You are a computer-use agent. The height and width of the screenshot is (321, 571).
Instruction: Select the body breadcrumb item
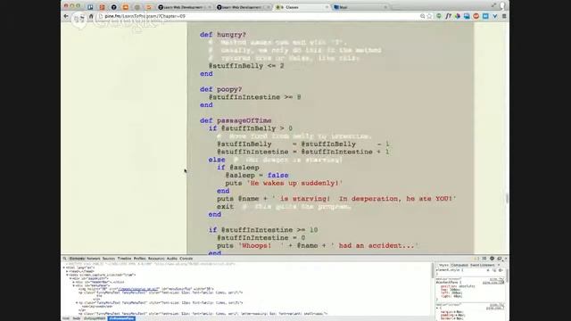click(77, 318)
